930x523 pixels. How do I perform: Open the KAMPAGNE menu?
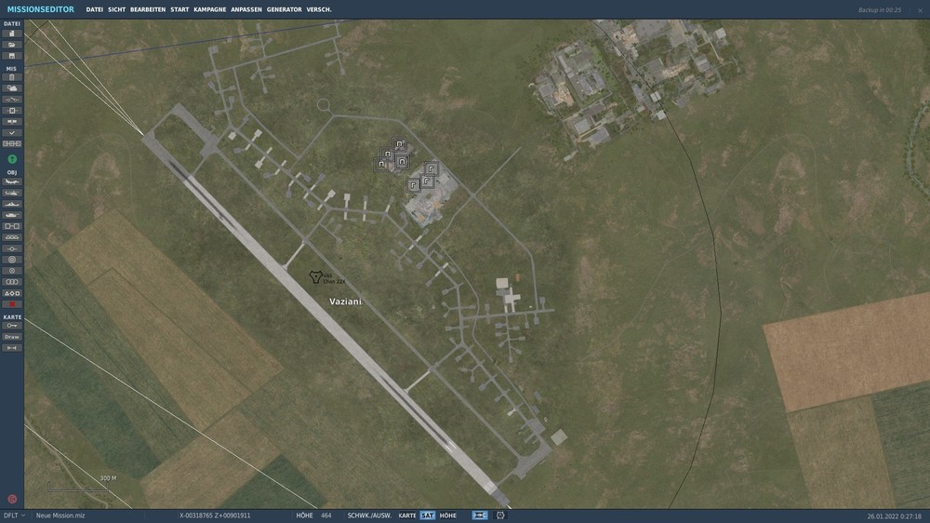(x=210, y=9)
